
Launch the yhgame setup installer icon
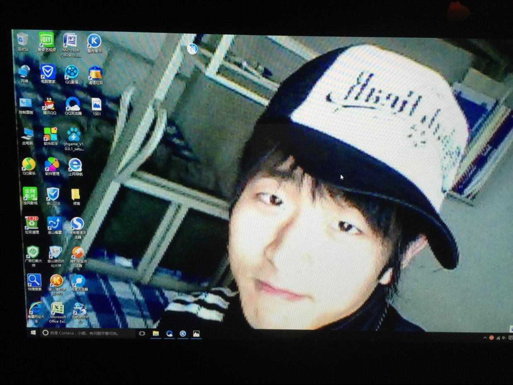tap(74, 135)
